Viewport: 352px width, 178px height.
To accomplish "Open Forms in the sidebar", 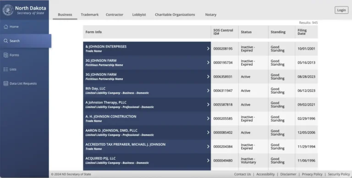I will (x=24, y=55).
